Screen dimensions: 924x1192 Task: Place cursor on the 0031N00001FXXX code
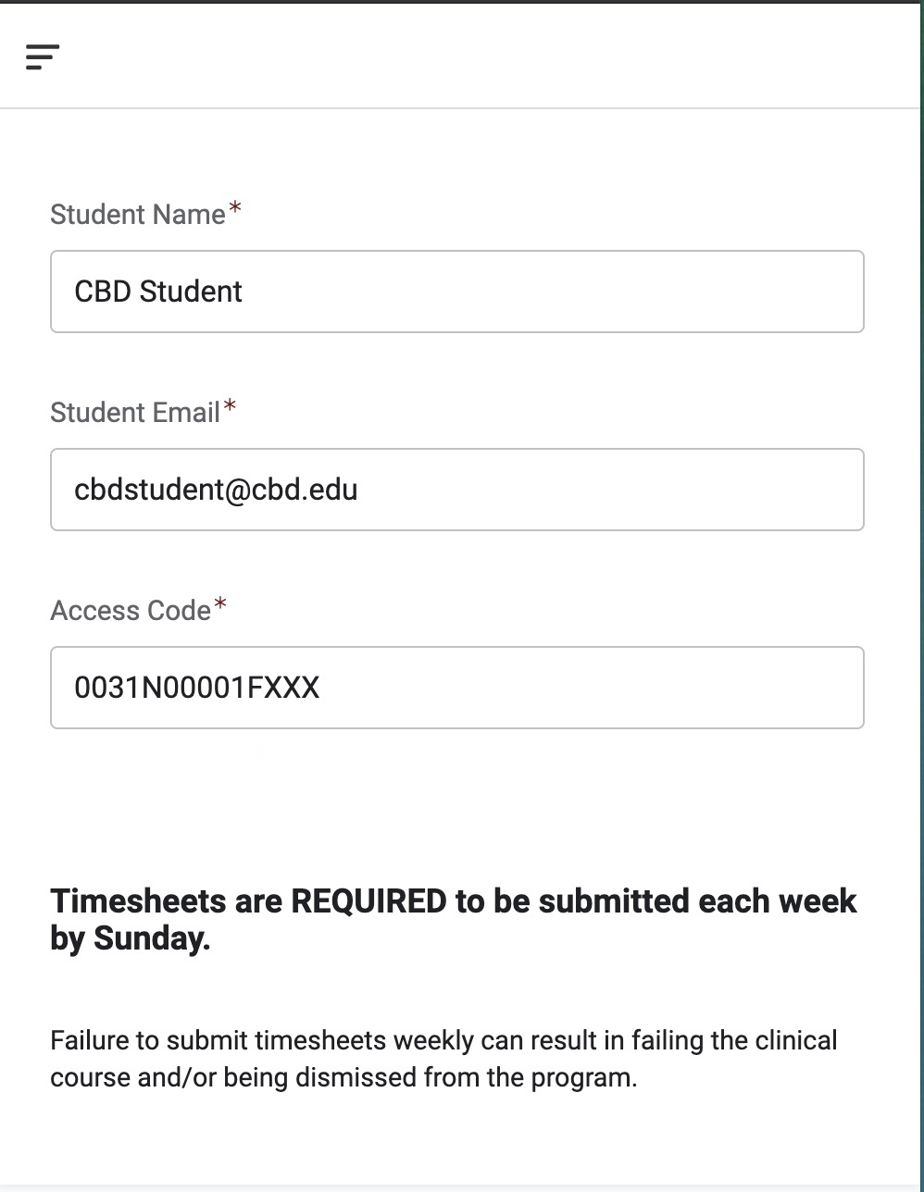[x=196, y=688]
